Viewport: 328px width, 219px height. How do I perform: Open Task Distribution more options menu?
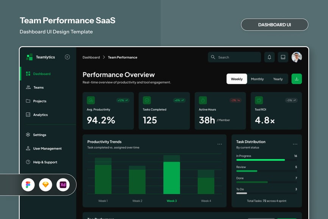[x=295, y=144]
